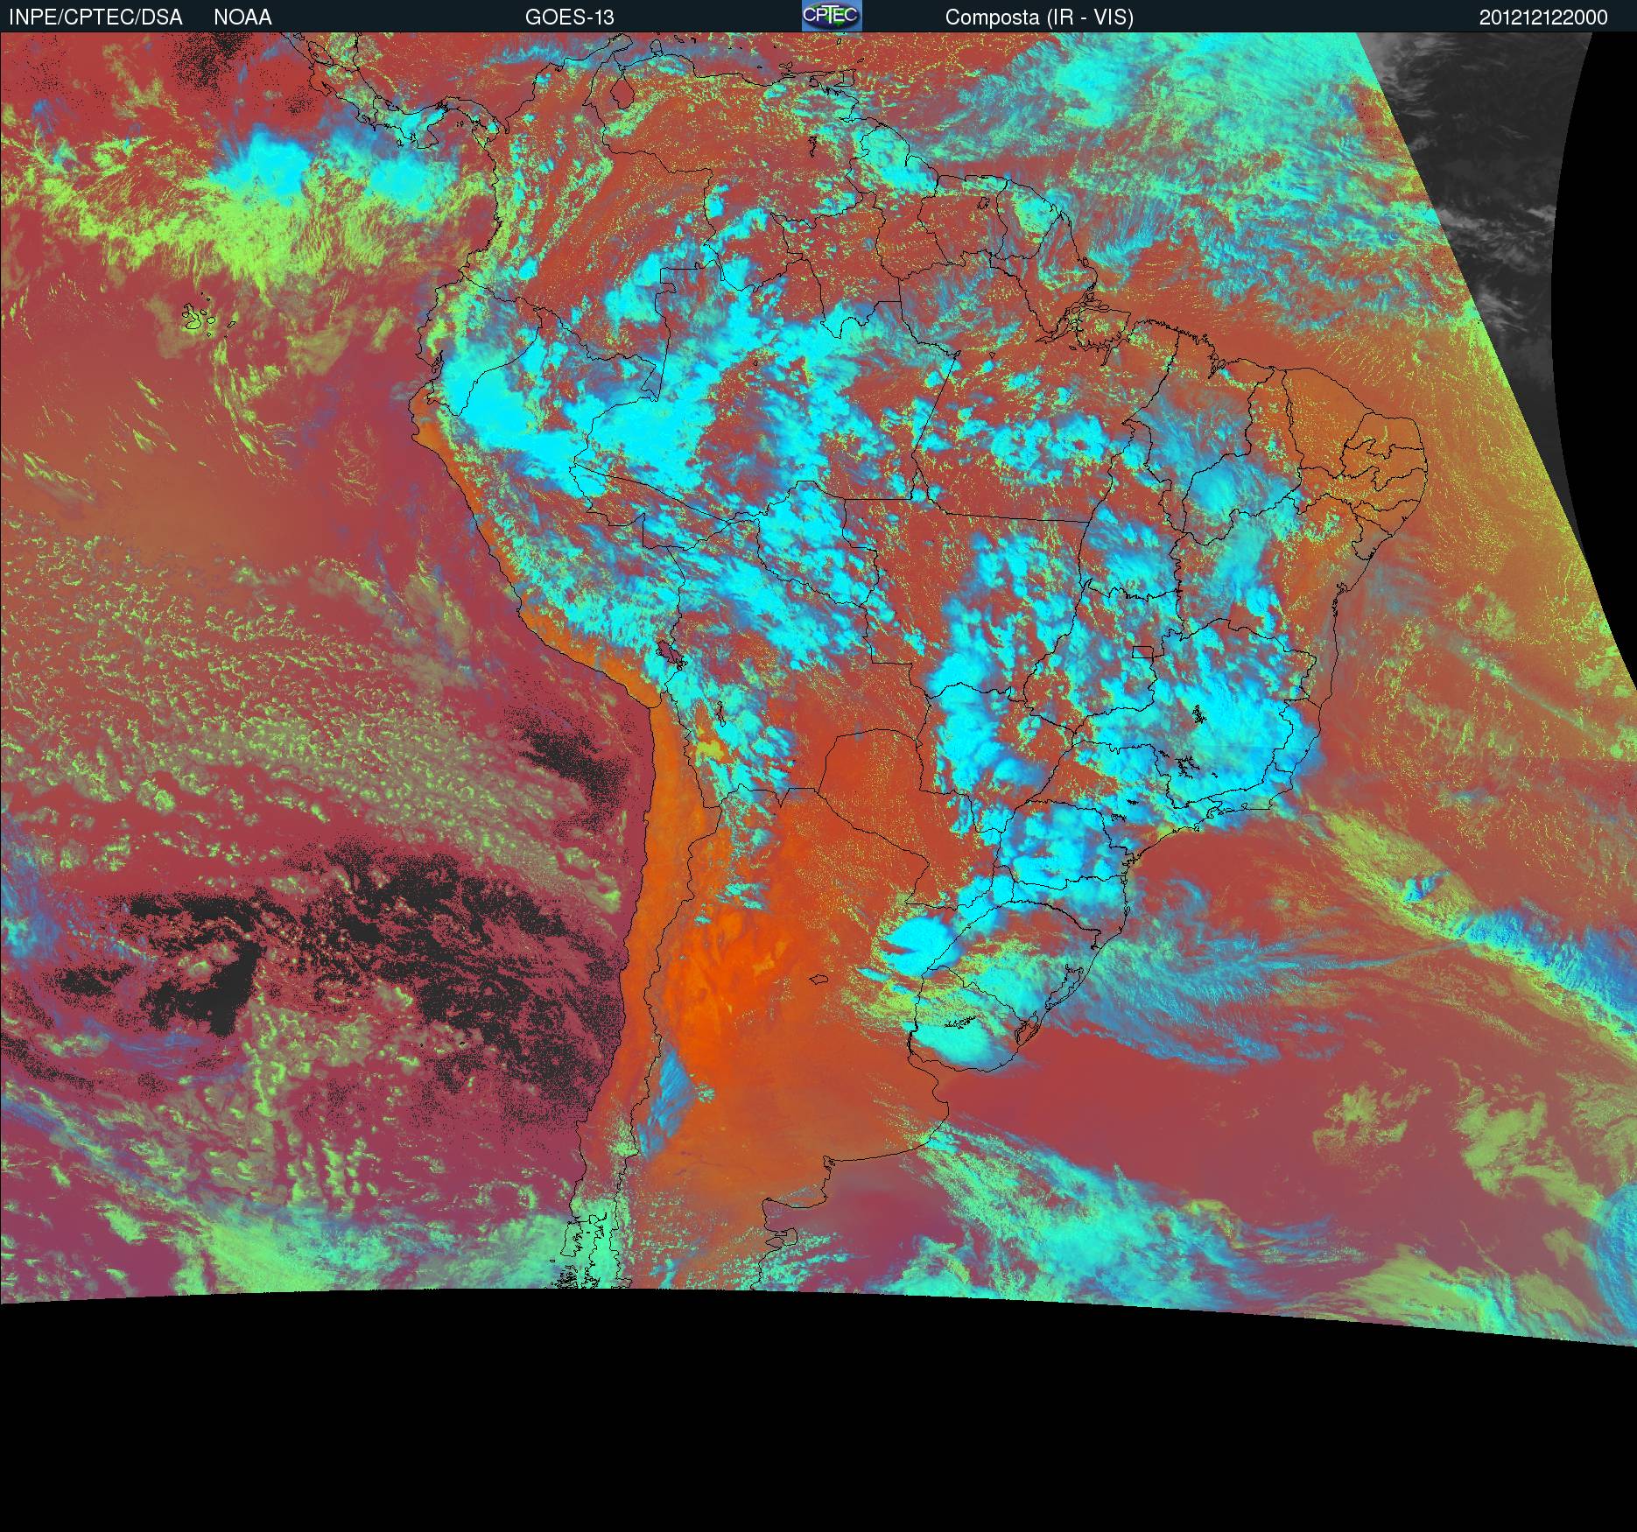The width and height of the screenshot is (1637, 1532).
Task: Select the INPE/CPTEC/DSA header text
Action: (x=95, y=18)
